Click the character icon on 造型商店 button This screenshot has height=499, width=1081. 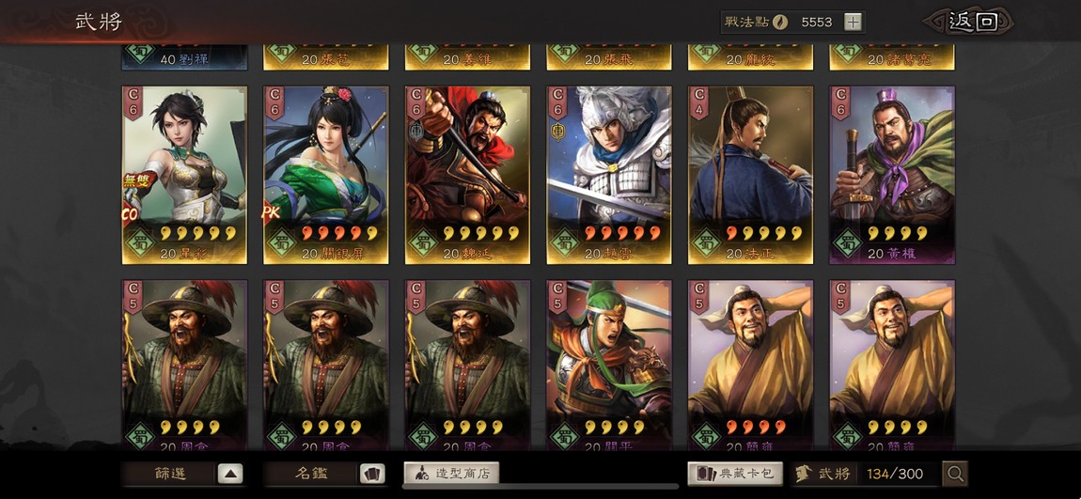point(419,474)
